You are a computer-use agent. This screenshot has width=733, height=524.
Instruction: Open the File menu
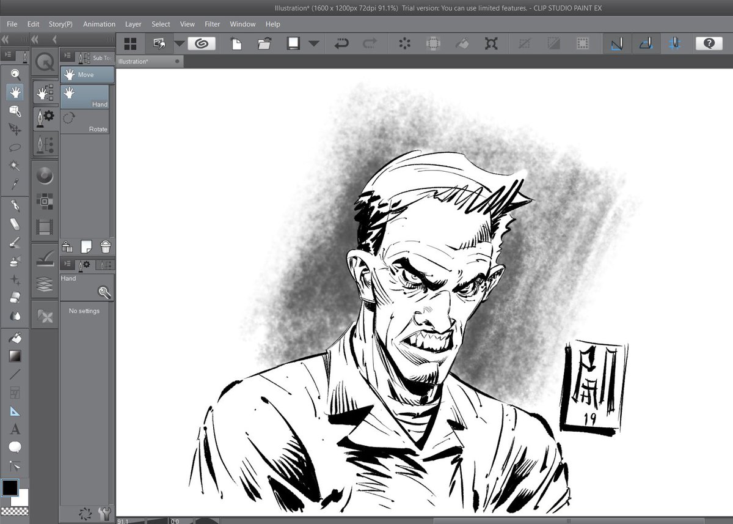tap(12, 24)
